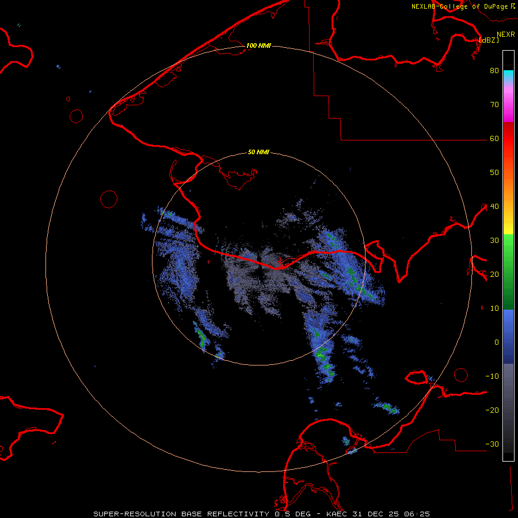518x518 pixels.
Task: Click the -30 value on the dBZ scale
Action: coord(492,444)
